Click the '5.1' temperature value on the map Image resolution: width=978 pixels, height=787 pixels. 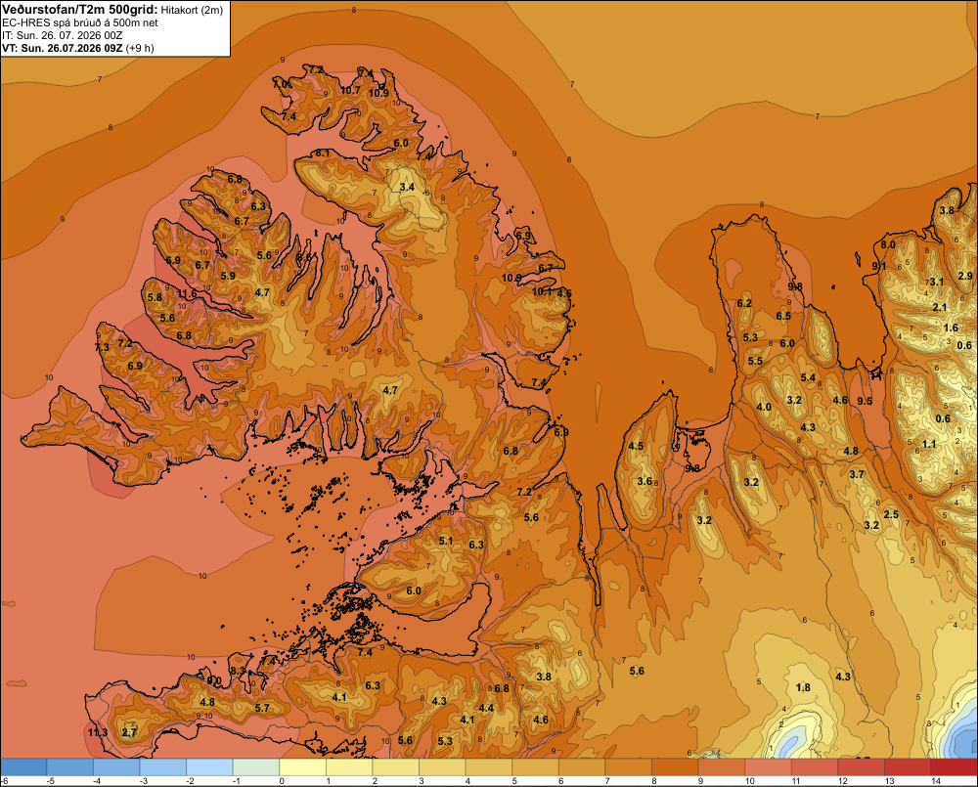pyautogui.click(x=446, y=541)
